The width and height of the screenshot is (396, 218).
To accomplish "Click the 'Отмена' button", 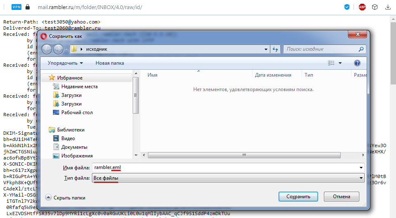I will coord(342,197).
